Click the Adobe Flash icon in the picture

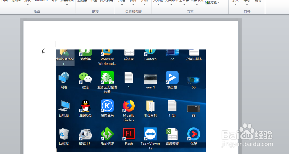[129, 134]
